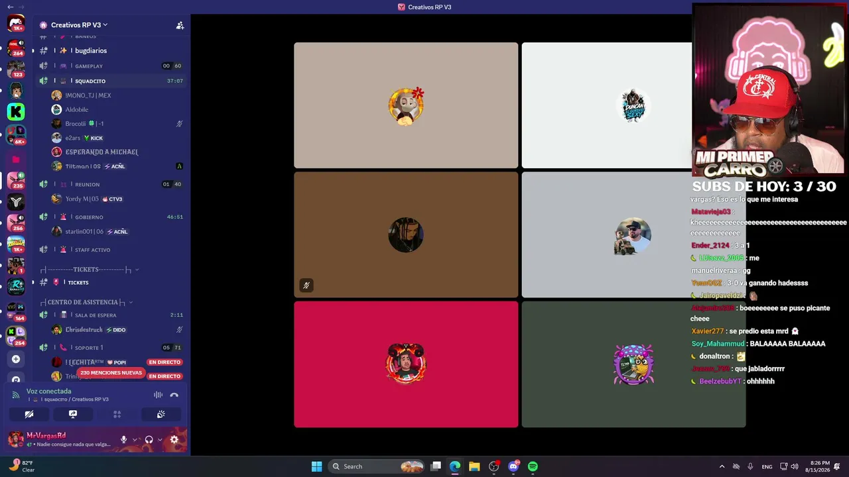Open server folder with 164 badge
The image size is (849, 477).
coord(16,311)
